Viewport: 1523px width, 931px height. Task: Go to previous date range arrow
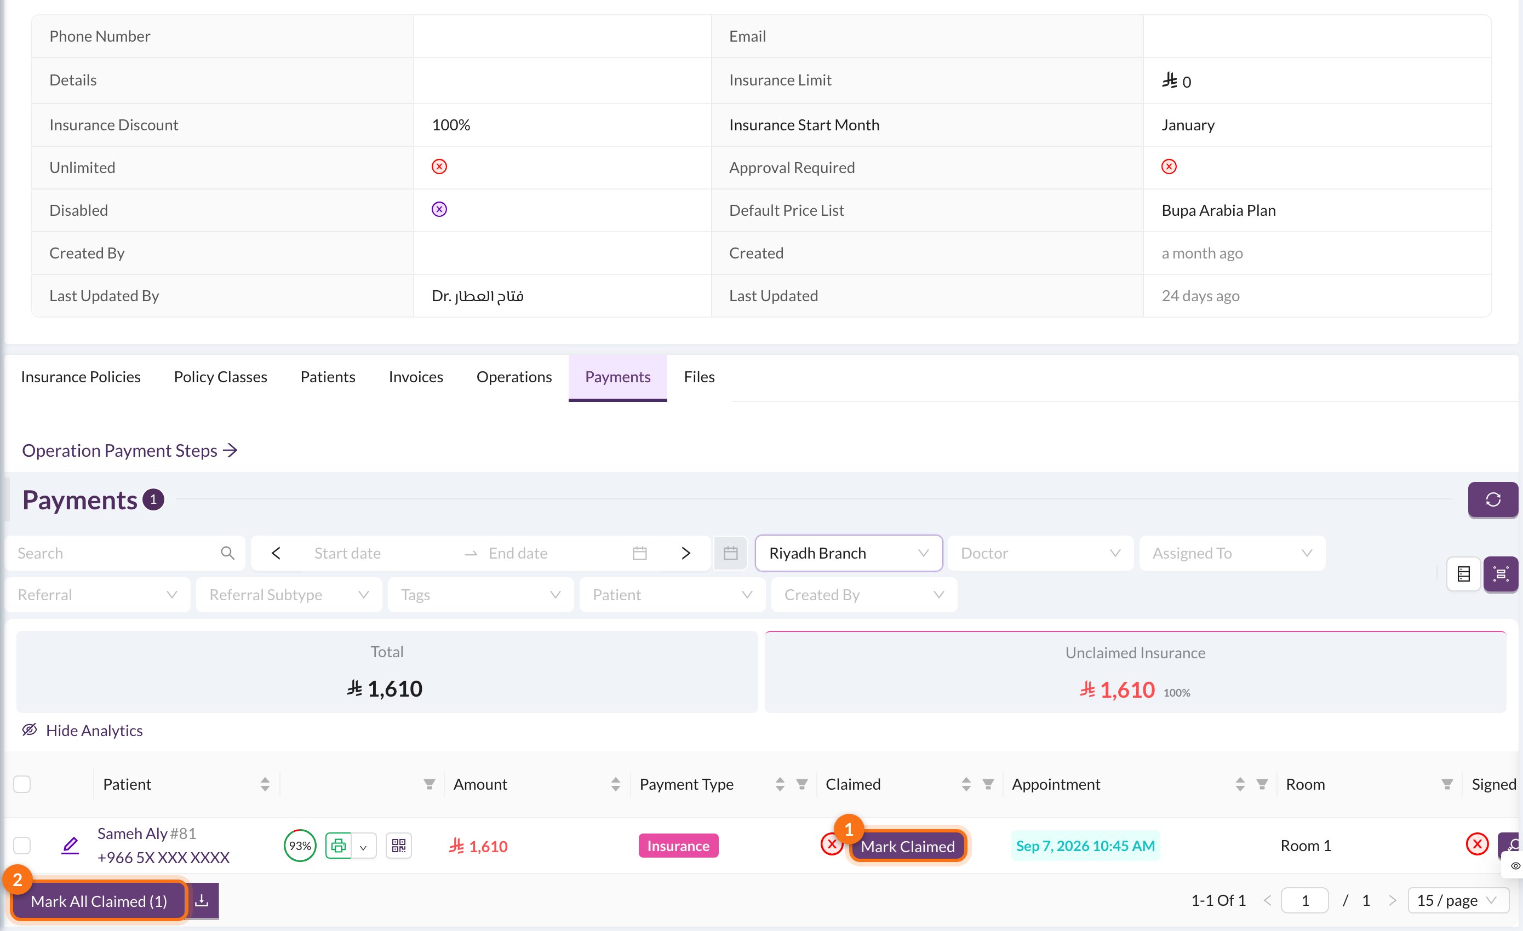pyautogui.click(x=276, y=553)
